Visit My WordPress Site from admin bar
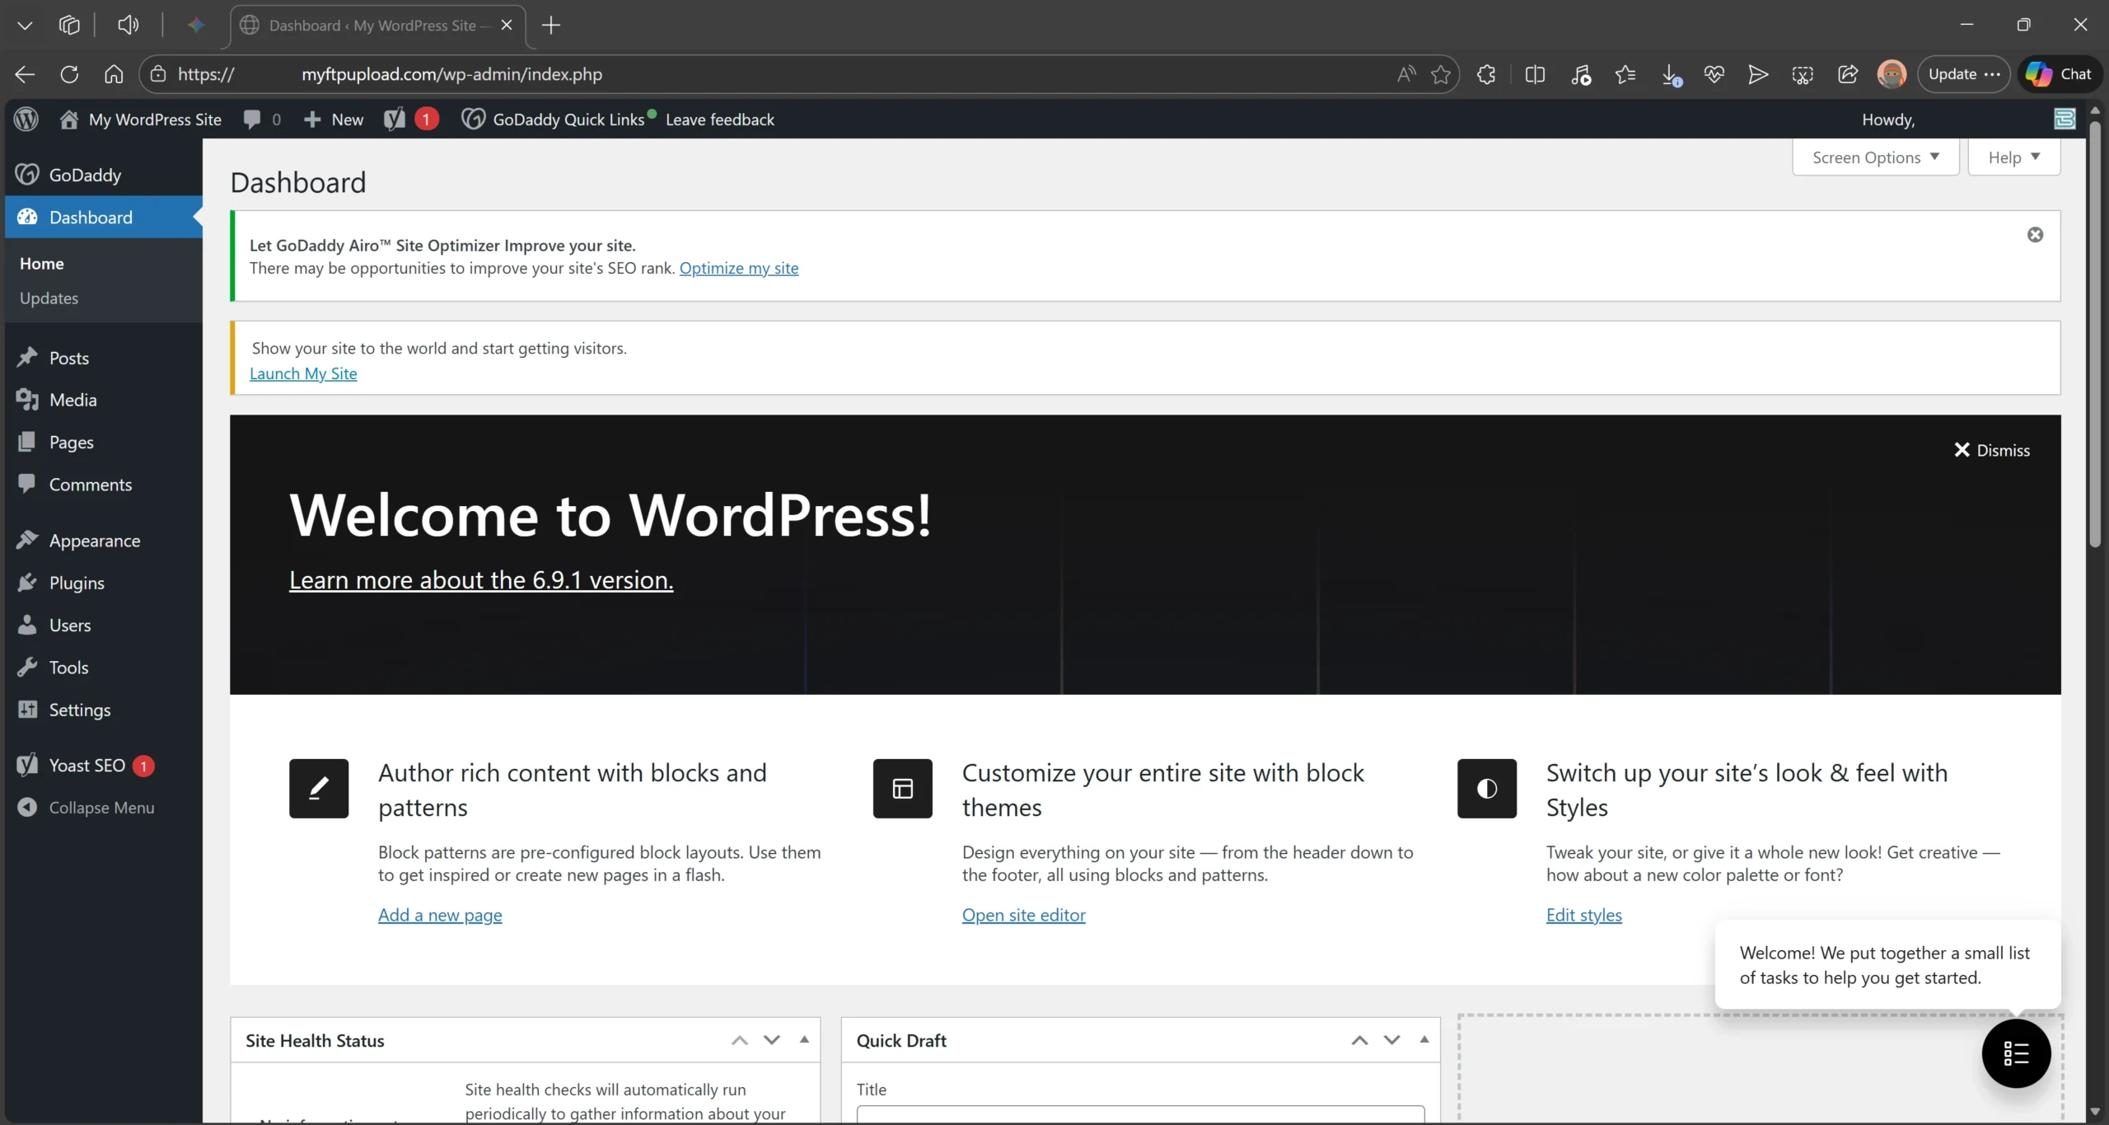 tap(141, 120)
